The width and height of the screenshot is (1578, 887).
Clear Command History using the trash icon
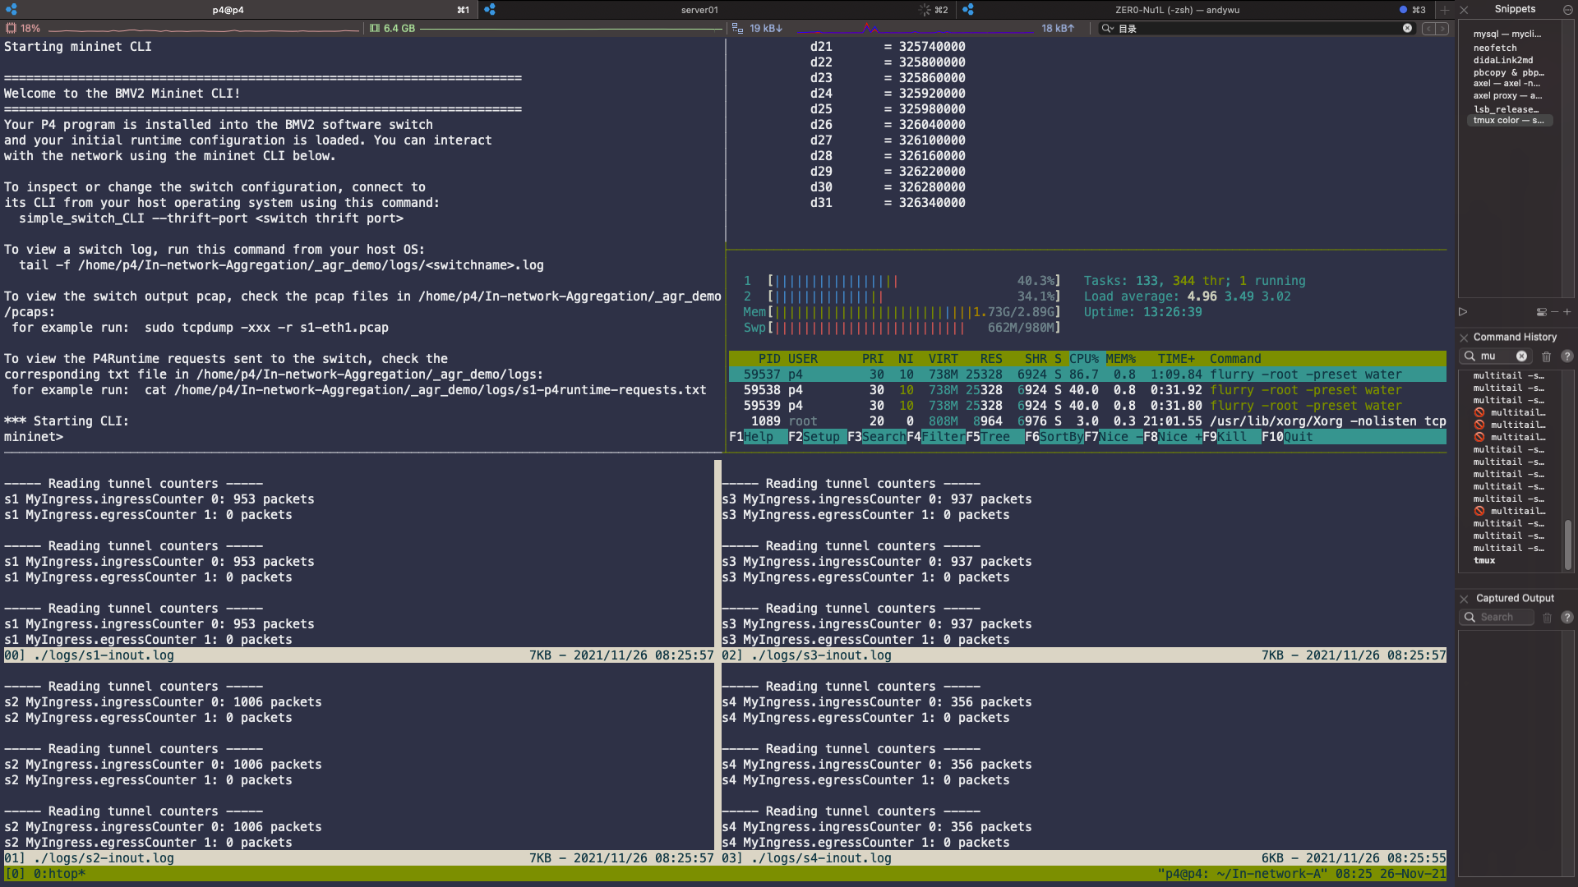[x=1547, y=356]
